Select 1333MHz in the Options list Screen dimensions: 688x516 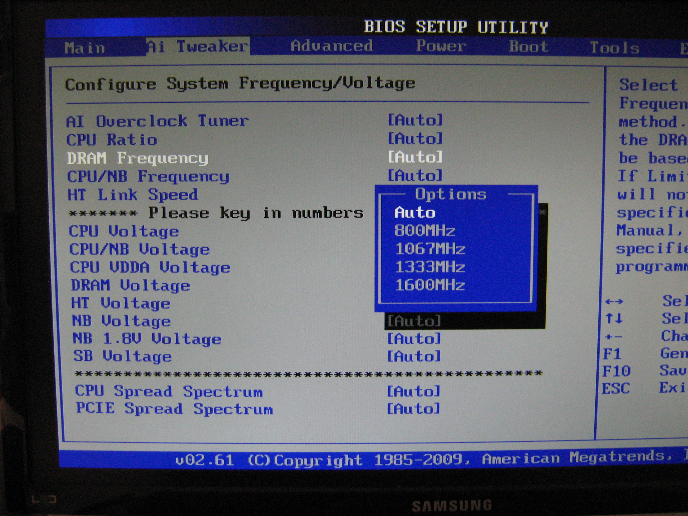[x=430, y=267]
